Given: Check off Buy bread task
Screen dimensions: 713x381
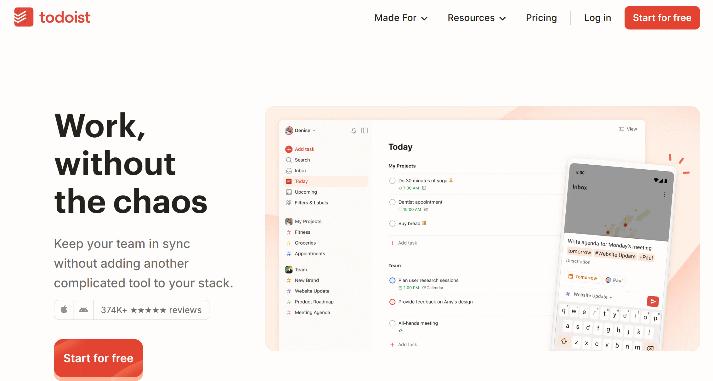Looking at the screenshot, I should click(x=392, y=224).
